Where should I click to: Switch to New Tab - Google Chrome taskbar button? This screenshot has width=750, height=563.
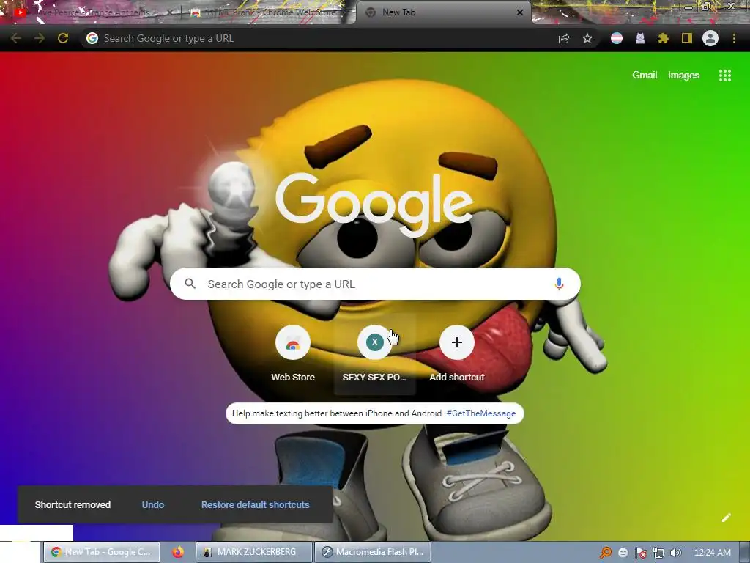[101, 552]
